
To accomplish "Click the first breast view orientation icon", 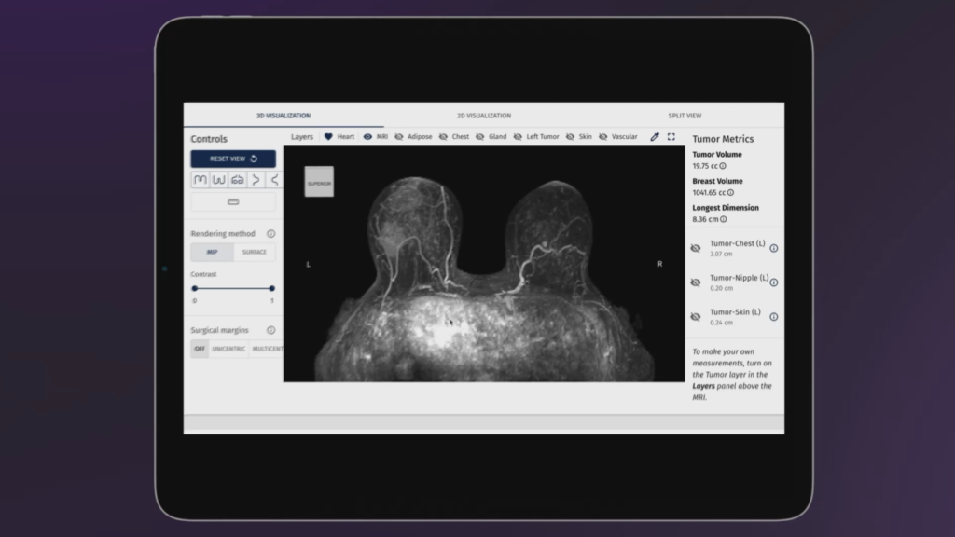I will click(199, 179).
